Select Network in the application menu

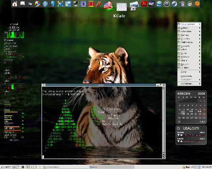click(189, 46)
